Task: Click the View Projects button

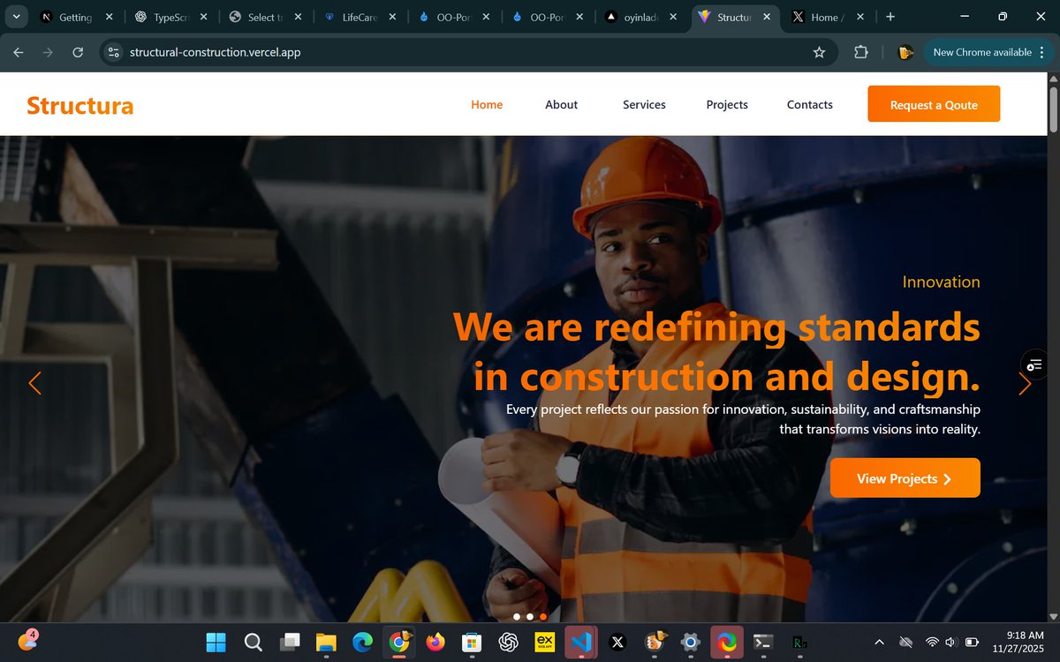Action: point(905,478)
